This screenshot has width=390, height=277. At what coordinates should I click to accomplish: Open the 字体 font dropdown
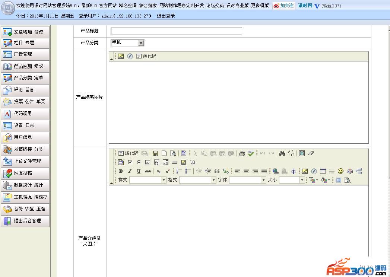pos(263,180)
